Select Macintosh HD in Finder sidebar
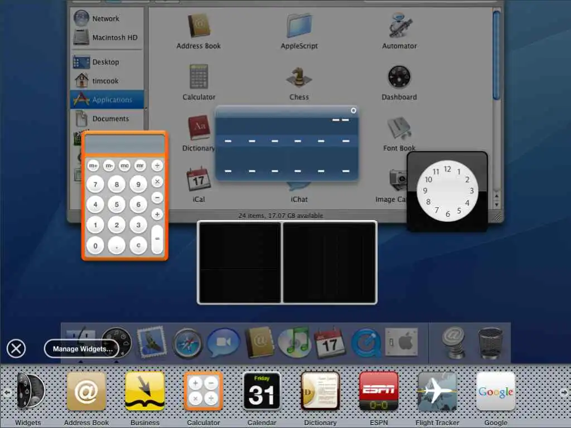571x428 pixels. (106, 37)
